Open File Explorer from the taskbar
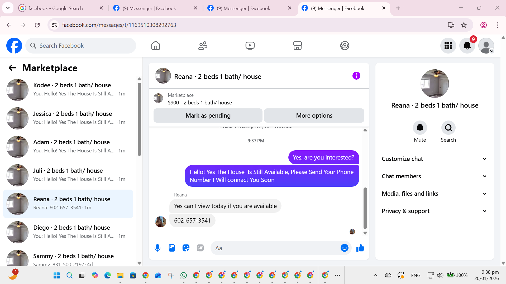This screenshot has height=284, width=506. pos(120,276)
